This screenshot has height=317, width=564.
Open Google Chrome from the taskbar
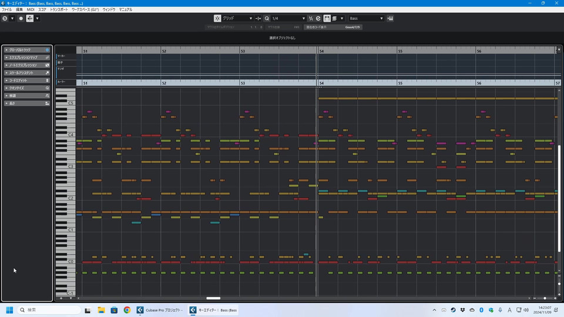pos(127,310)
